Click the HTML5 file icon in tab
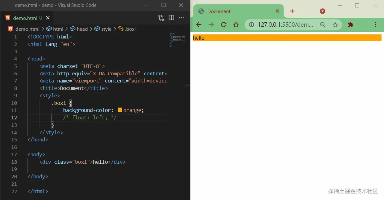 point(8,18)
